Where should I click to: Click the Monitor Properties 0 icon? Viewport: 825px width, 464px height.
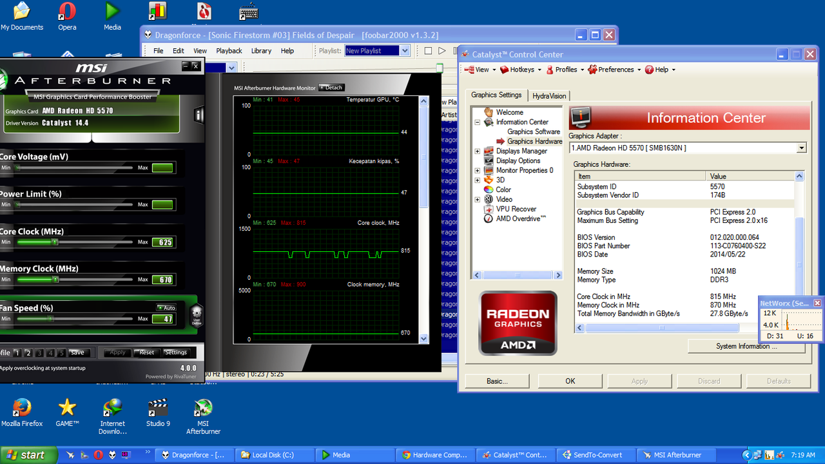[489, 170]
